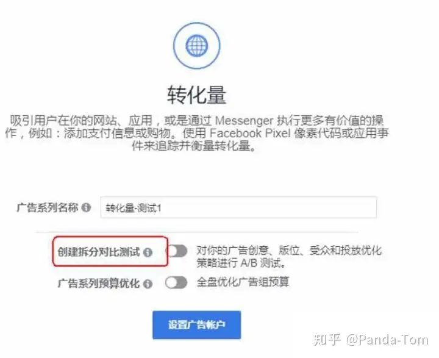Click info icon beside 广告系列预算优化
439x358 pixels.
(x=148, y=284)
